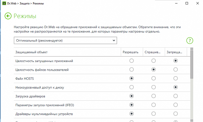Block Низкоуровневый доступ к диску

click(175, 87)
